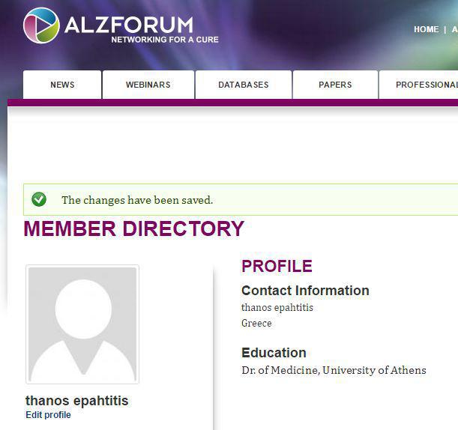Click the Greece country text
This screenshot has width=458, height=430.
point(256,323)
